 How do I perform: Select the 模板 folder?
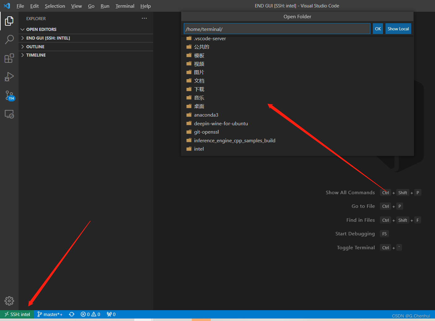click(297, 55)
